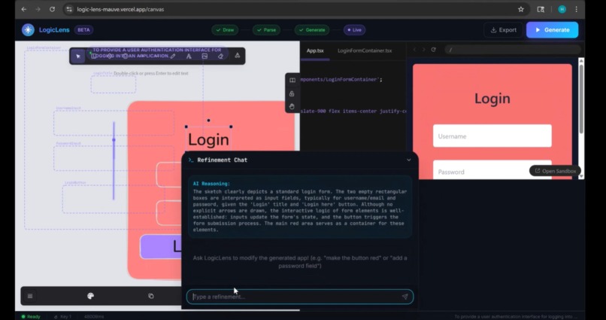The image size is (606, 320).
Task: Click the Login heading in preview
Action: click(x=492, y=99)
